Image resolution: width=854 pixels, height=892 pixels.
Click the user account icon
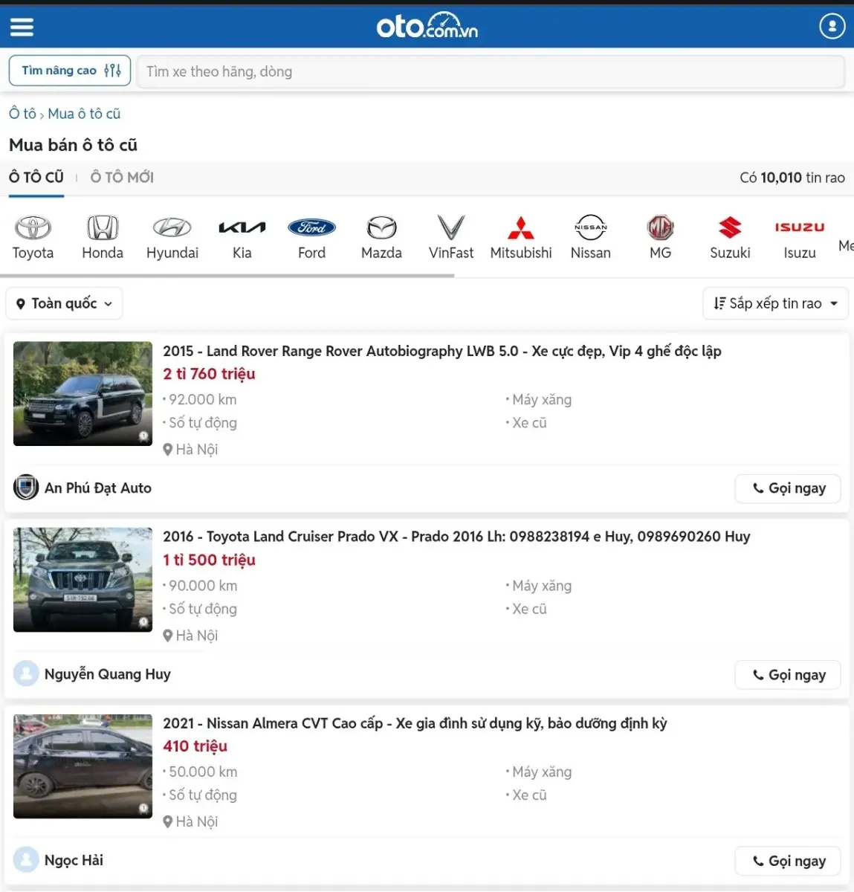832,26
